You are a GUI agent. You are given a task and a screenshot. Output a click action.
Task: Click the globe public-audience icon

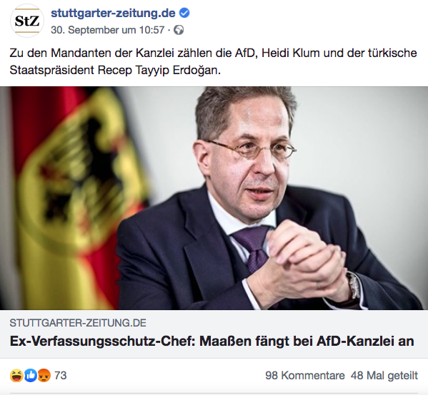179,30
